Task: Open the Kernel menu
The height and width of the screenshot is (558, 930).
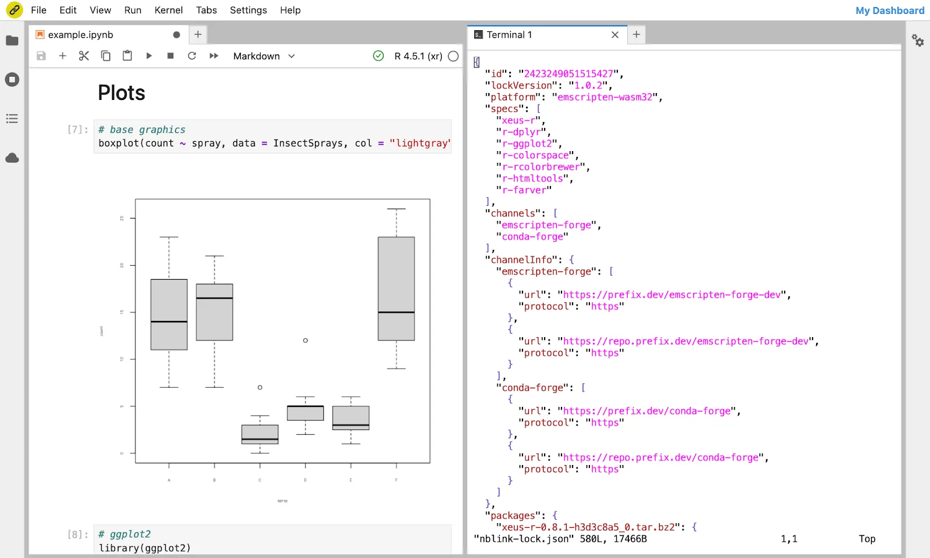Action: tap(169, 10)
